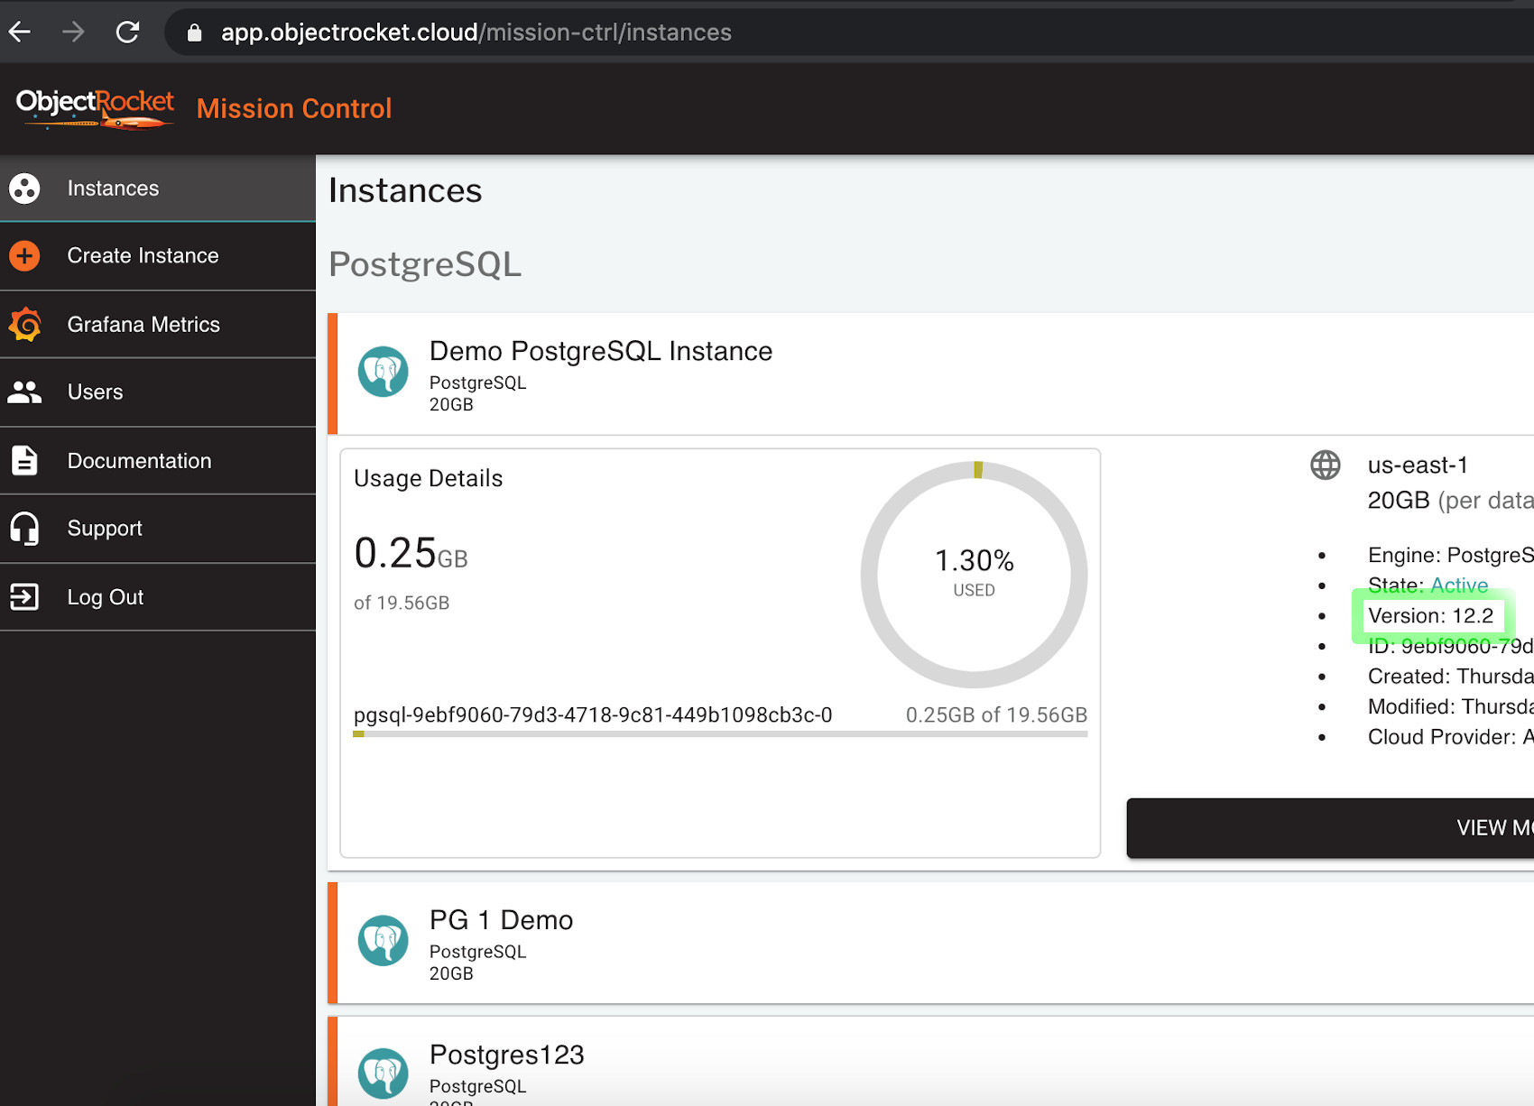Click the Usage Details heading
Image resolution: width=1534 pixels, height=1106 pixels.
[429, 478]
